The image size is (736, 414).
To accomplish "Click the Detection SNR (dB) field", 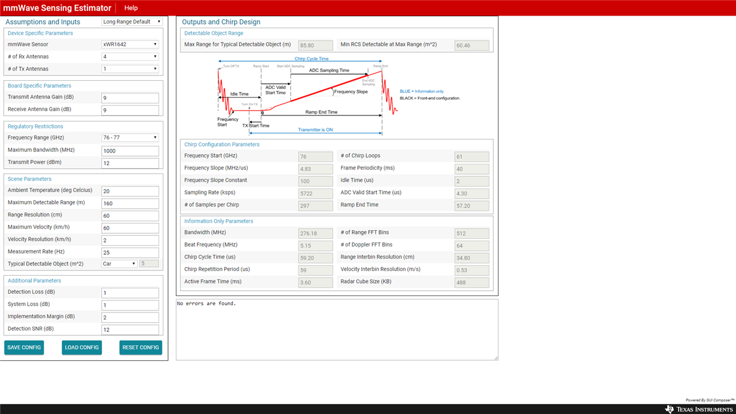I will coord(130,330).
